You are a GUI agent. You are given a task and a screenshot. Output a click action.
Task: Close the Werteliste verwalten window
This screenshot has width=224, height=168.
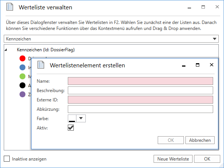click(217, 7)
